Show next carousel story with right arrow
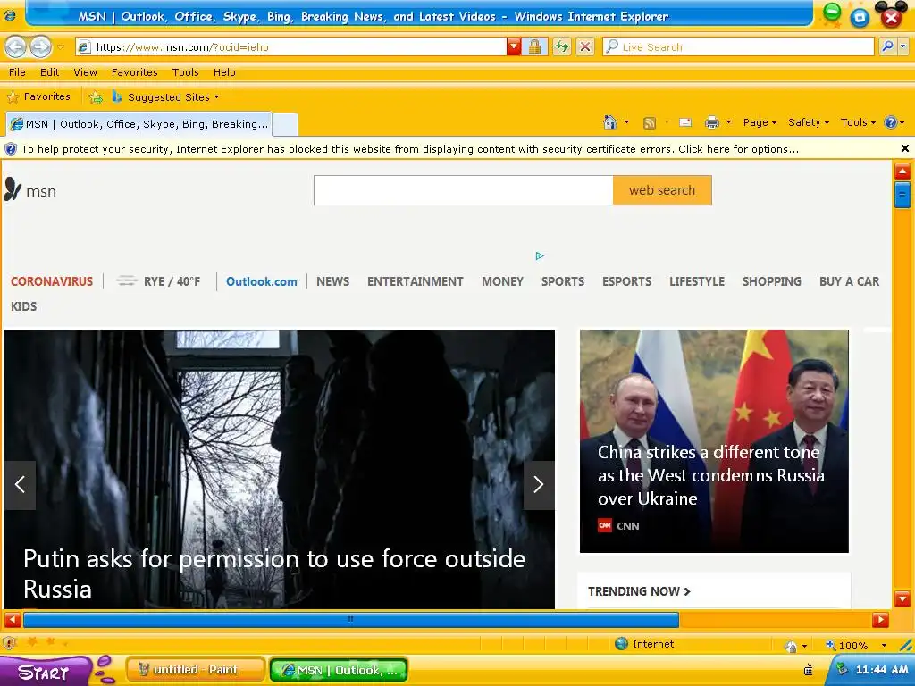The image size is (915, 686). pos(539,485)
